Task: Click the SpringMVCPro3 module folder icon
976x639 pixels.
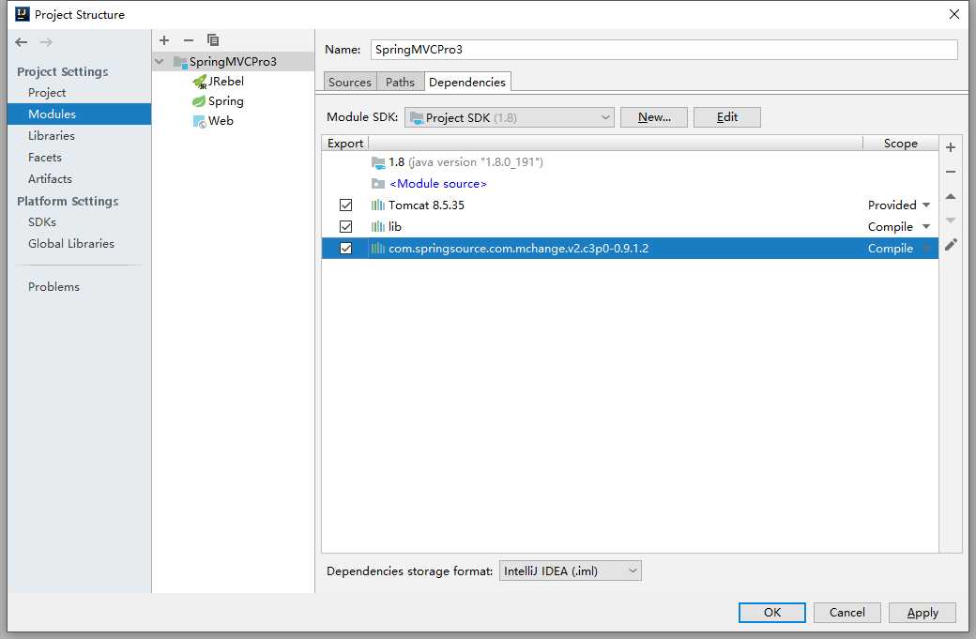Action: point(180,62)
